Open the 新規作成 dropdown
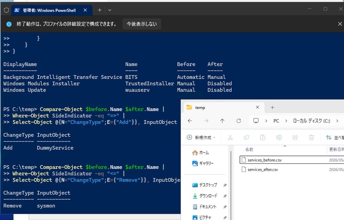Viewport: 344px width, 220px height. [x=201, y=138]
